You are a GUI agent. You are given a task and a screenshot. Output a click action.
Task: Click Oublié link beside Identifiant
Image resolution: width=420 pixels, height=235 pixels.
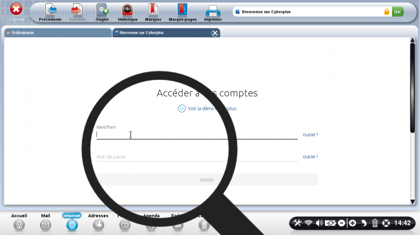(x=310, y=135)
